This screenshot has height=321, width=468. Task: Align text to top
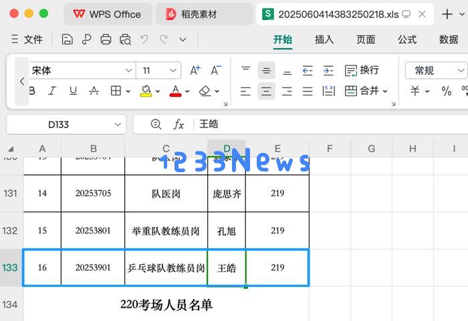[245, 70]
